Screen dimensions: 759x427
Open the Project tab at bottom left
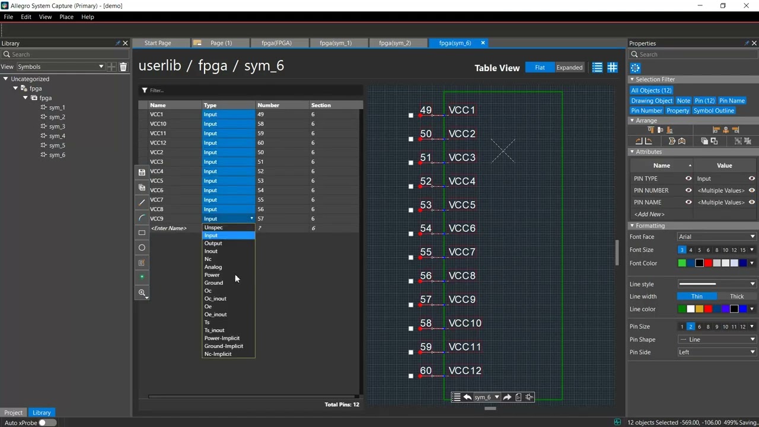coord(14,413)
